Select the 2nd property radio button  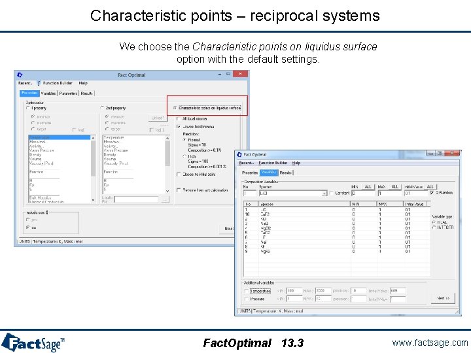tap(102, 108)
